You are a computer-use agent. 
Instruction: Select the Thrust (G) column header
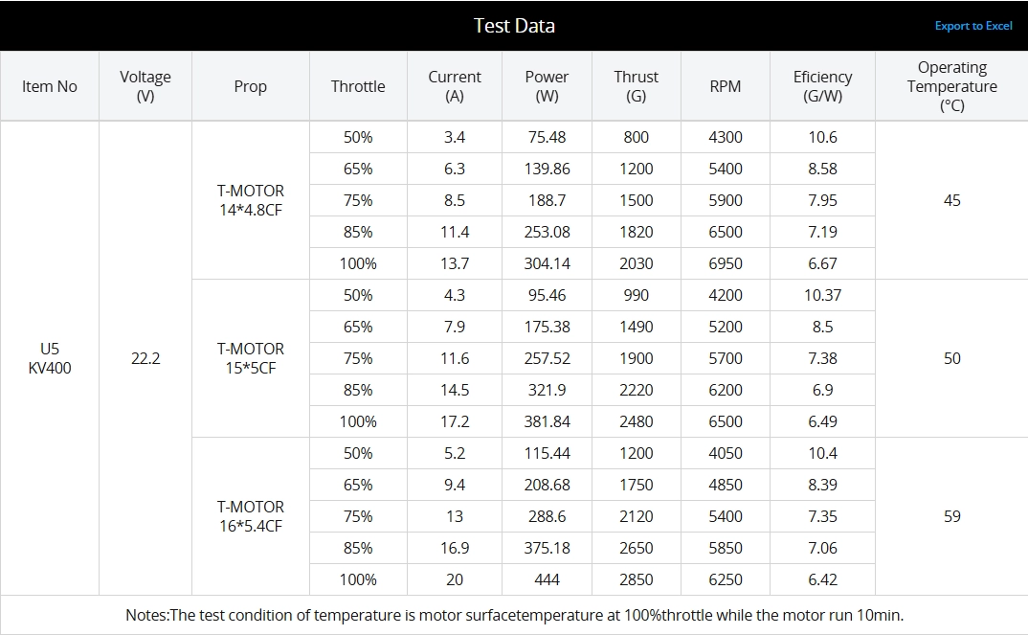[x=637, y=86]
